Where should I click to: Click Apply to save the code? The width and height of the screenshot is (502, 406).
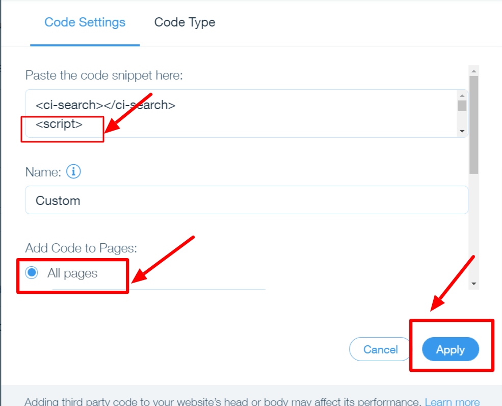tap(450, 349)
